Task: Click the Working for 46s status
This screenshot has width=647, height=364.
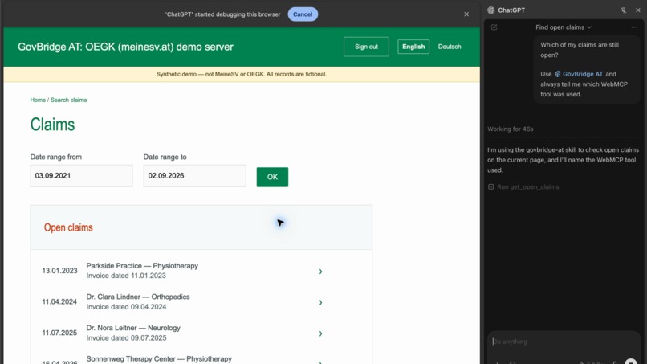Action: (510, 129)
